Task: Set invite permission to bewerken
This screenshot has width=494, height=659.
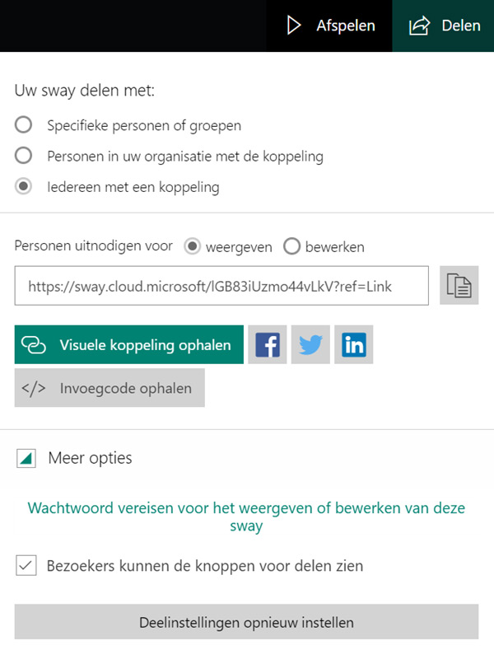Action: (291, 246)
